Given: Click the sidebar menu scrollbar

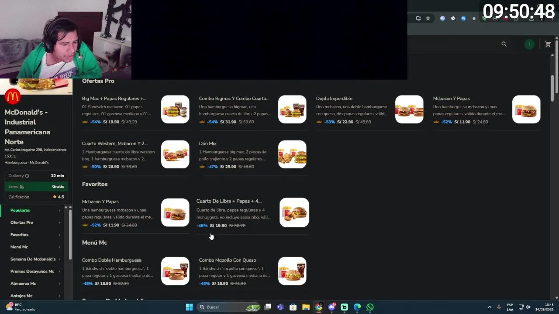Looking at the screenshot, I should coord(70,235).
